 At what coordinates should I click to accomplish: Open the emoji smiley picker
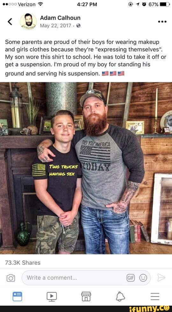(143, 278)
